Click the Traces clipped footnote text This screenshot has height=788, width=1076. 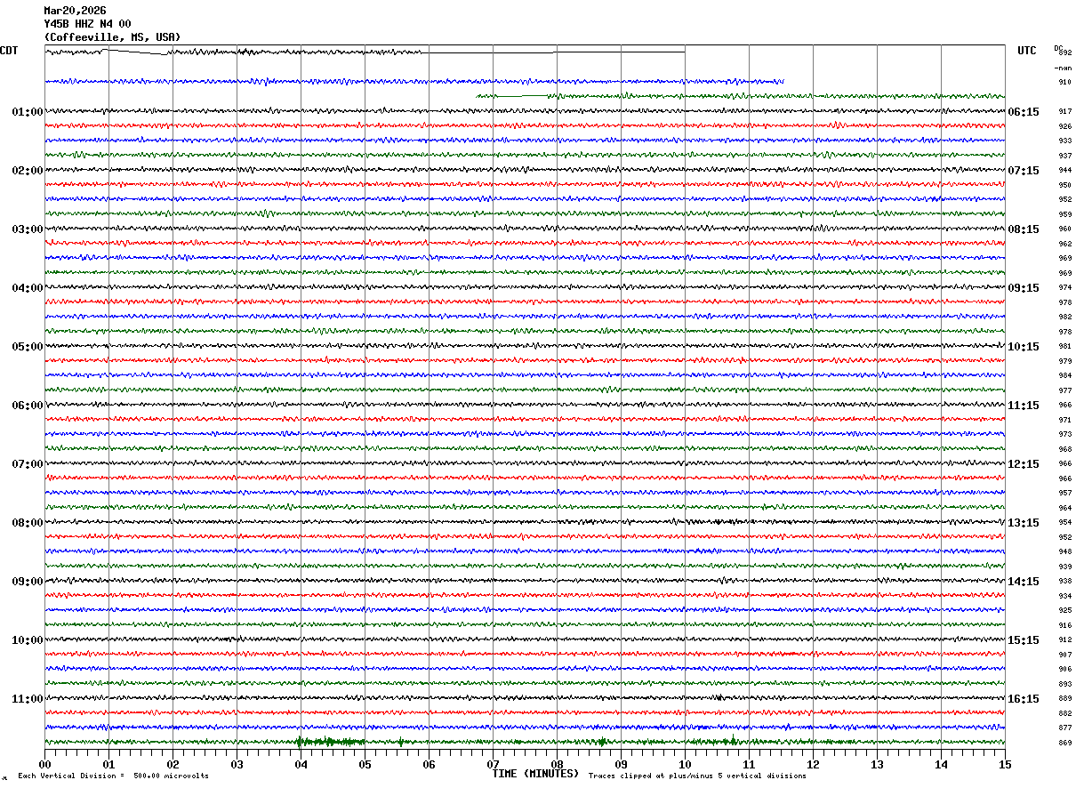pos(697,776)
